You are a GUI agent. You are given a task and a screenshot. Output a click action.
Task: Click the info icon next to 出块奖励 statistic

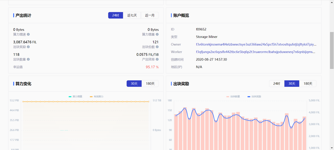pos(28,47)
